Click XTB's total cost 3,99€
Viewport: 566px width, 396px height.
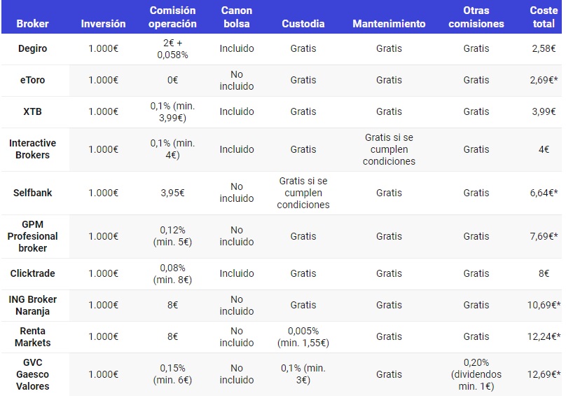(544, 111)
